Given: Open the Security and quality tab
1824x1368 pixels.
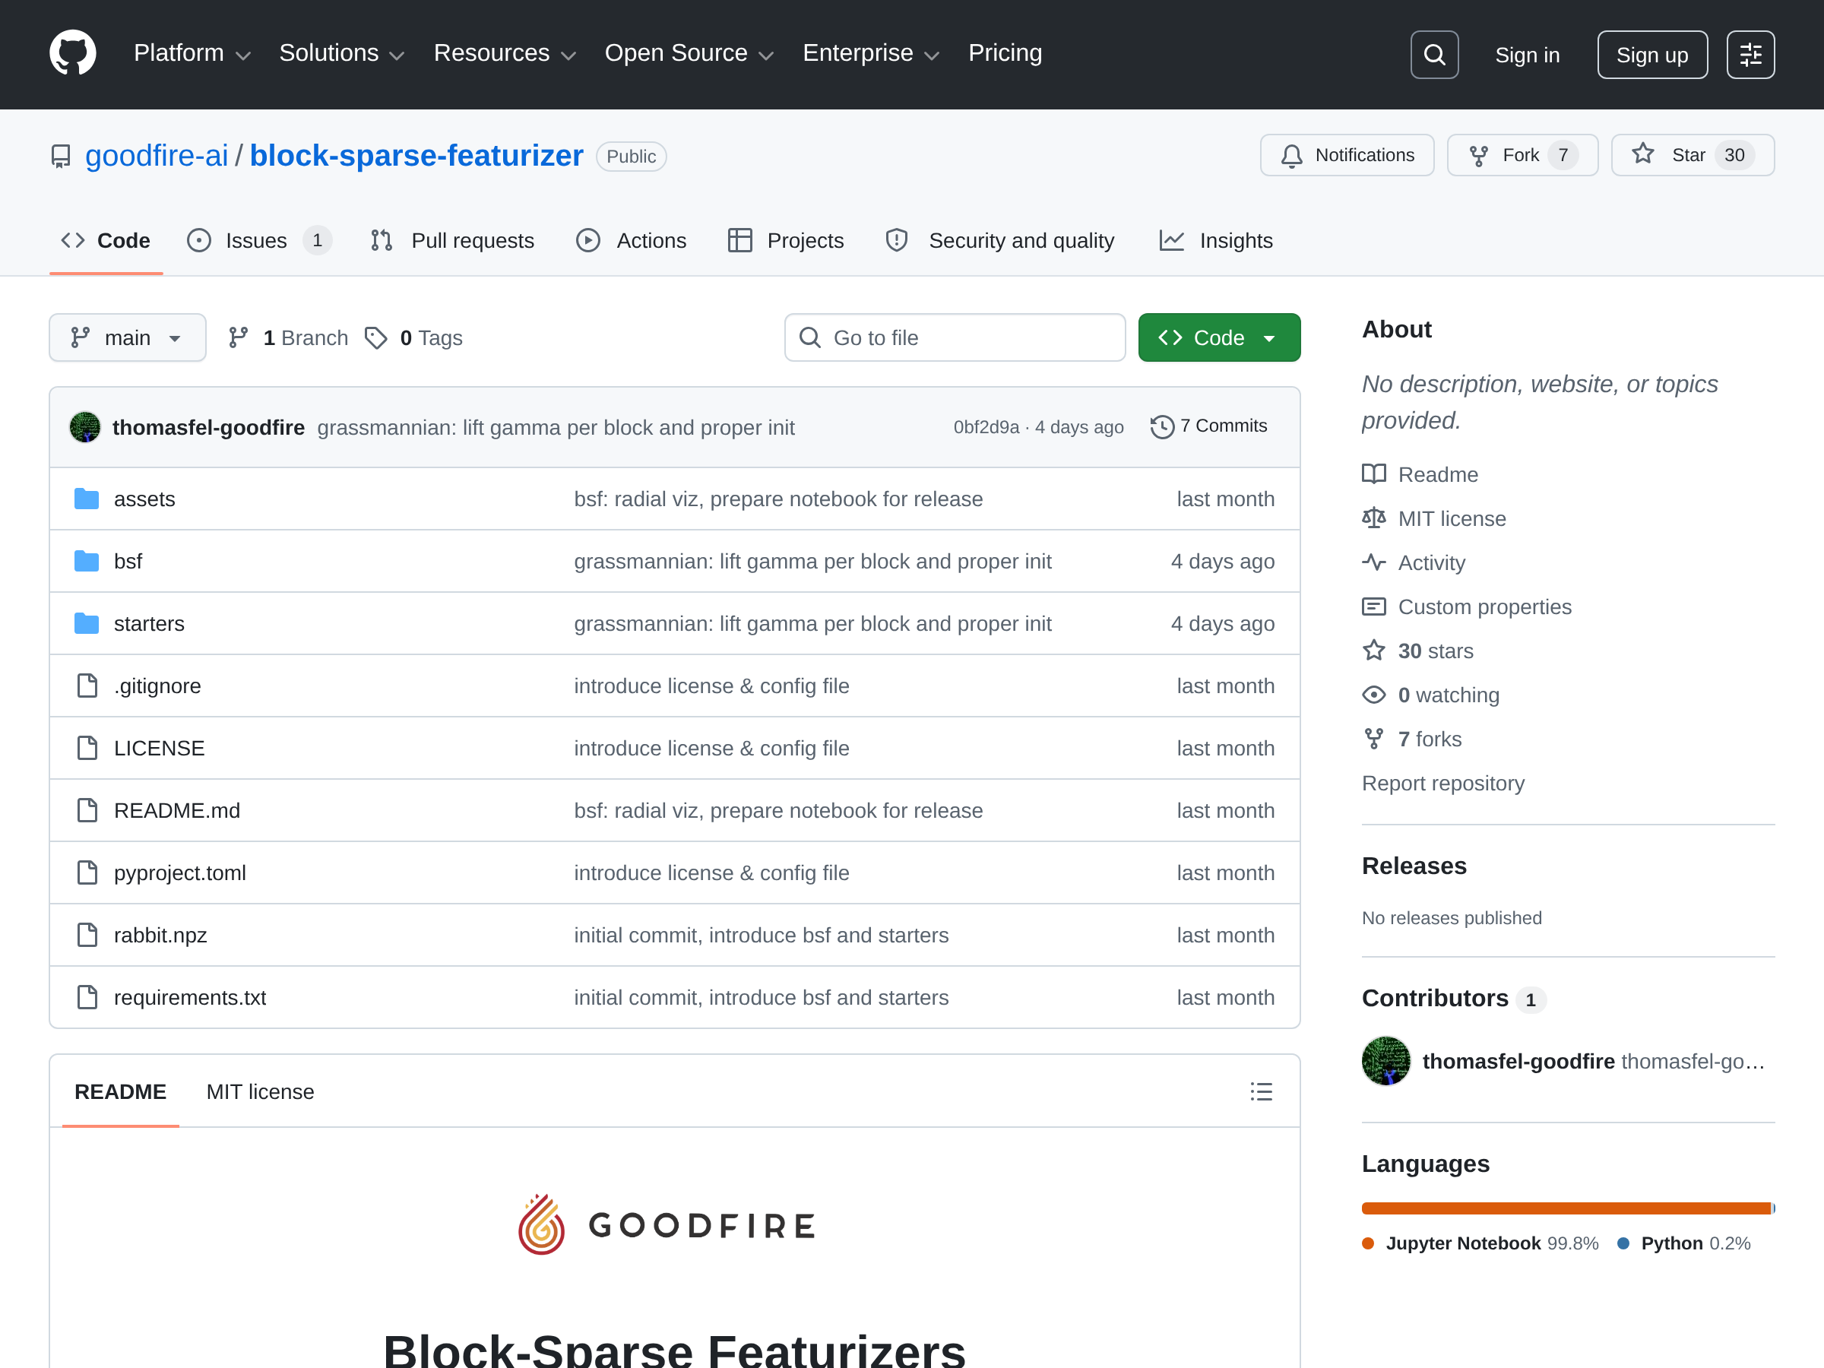Looking at the screenshot, I should click(x=999, y=241).
